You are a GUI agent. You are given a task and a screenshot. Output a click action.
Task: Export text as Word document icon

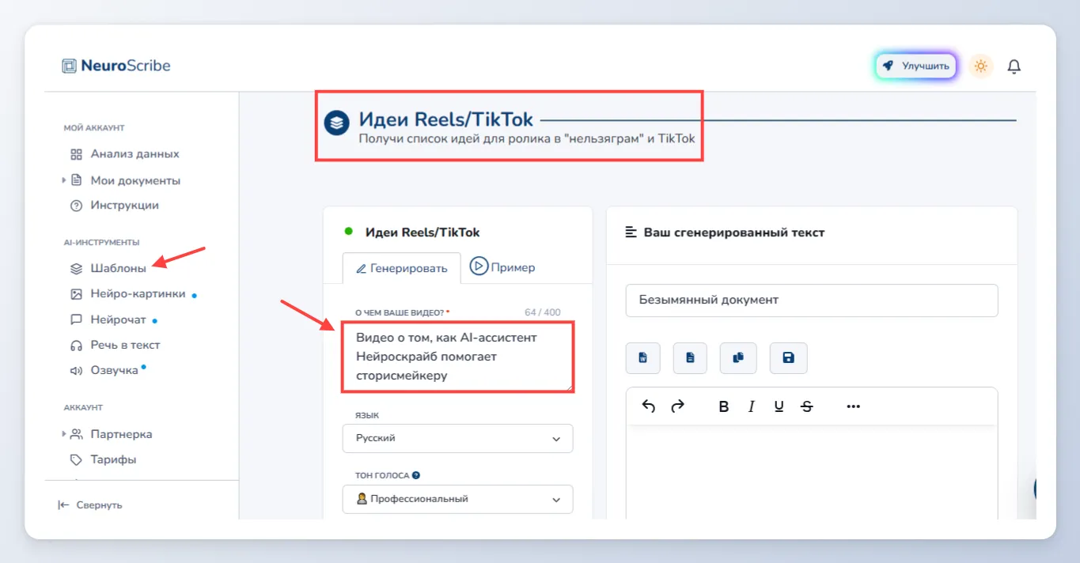[x=643, y=358]
